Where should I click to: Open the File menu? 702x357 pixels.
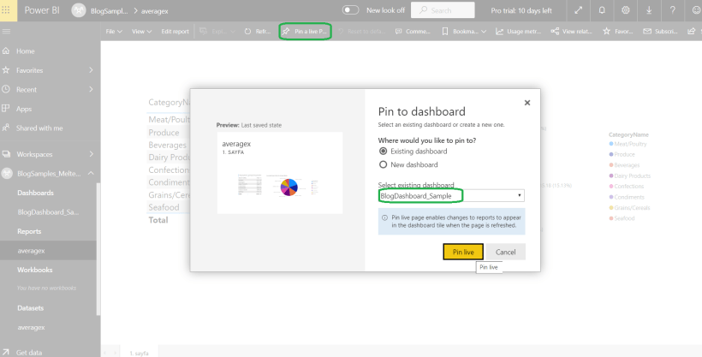point(114,32)
